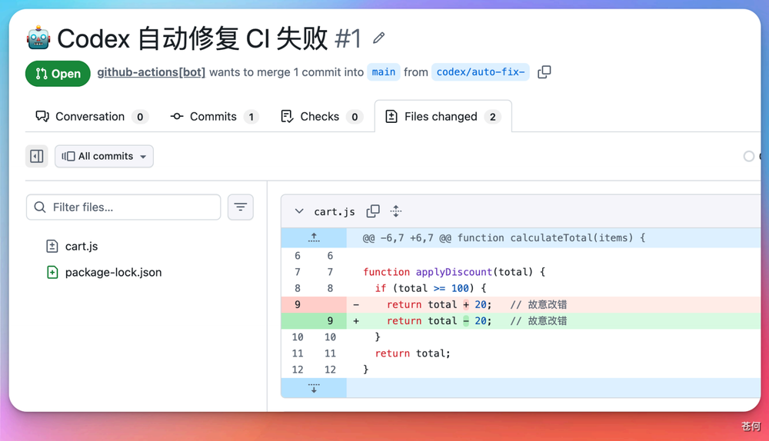
Task: Open the file filter options icon
Action: pos(240,207)
